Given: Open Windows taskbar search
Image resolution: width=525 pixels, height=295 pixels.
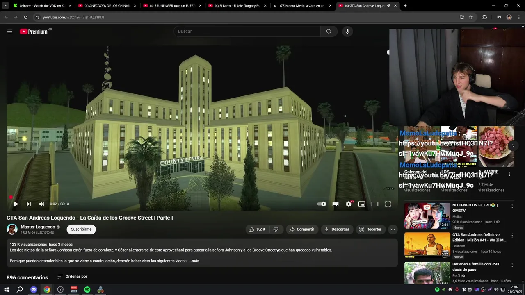Looking at the screenshot, I should pos(19,290).
